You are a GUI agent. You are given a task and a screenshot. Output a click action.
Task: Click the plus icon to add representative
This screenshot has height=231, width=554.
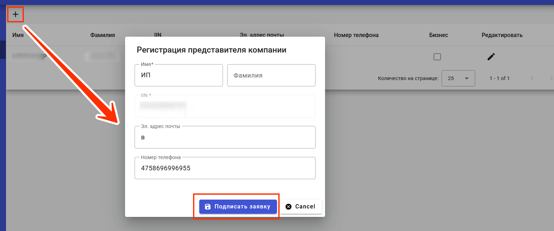coord(16,14)
